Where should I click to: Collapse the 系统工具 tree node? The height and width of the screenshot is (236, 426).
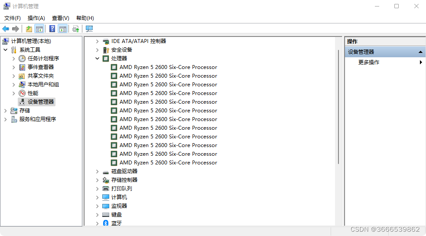(6, 50)
